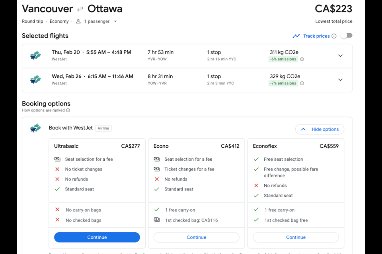Click the round-trip swap arrows between the cities
The height and width of the screenshot is (254, 382).
80,9
